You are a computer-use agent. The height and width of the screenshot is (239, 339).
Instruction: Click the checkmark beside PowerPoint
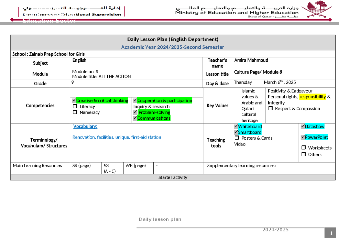pyautogui.click(x=303, y=137)
